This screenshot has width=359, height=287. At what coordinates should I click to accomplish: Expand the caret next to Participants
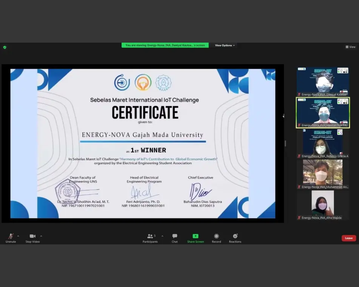162,236
